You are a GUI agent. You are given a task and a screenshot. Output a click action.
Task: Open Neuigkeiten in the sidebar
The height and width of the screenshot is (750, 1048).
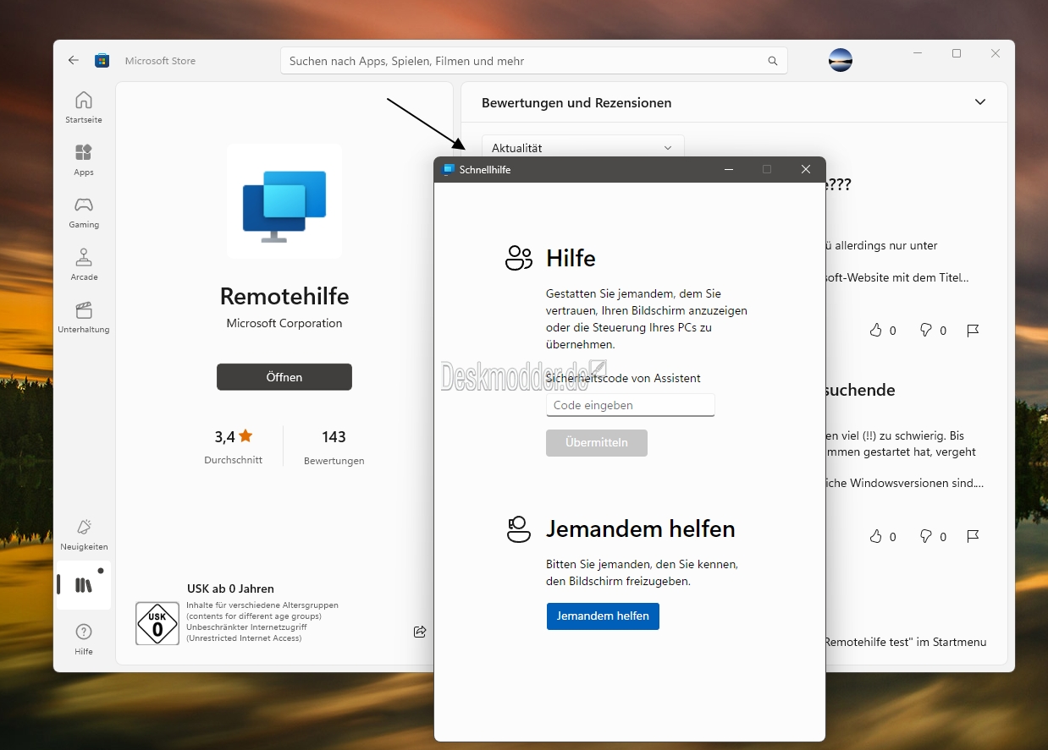point(84,534)
